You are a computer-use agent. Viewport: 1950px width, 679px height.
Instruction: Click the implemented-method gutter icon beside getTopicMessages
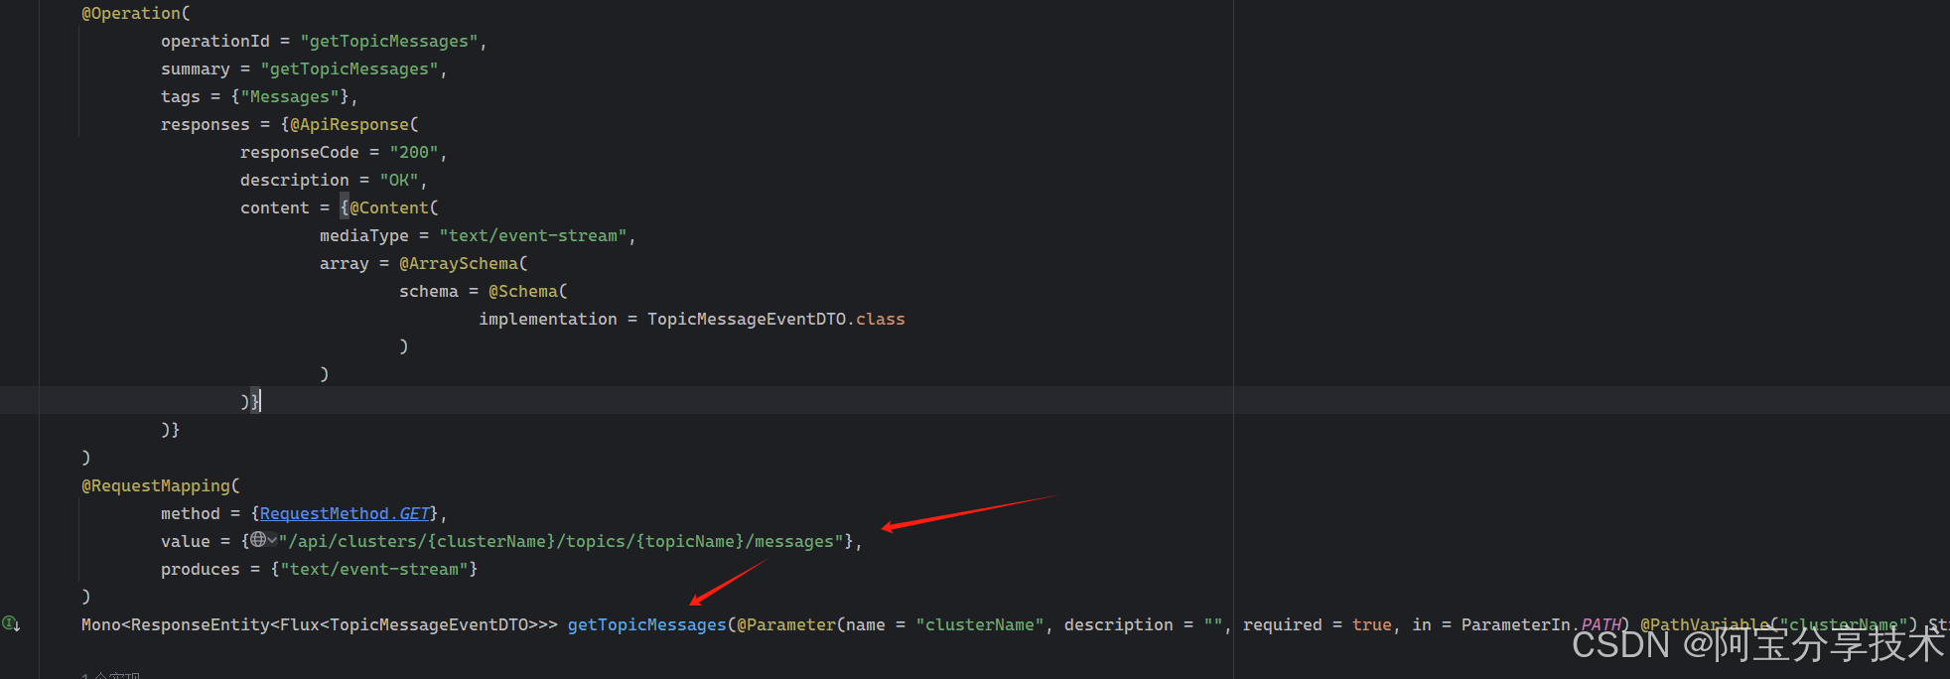tap(11, 623)
